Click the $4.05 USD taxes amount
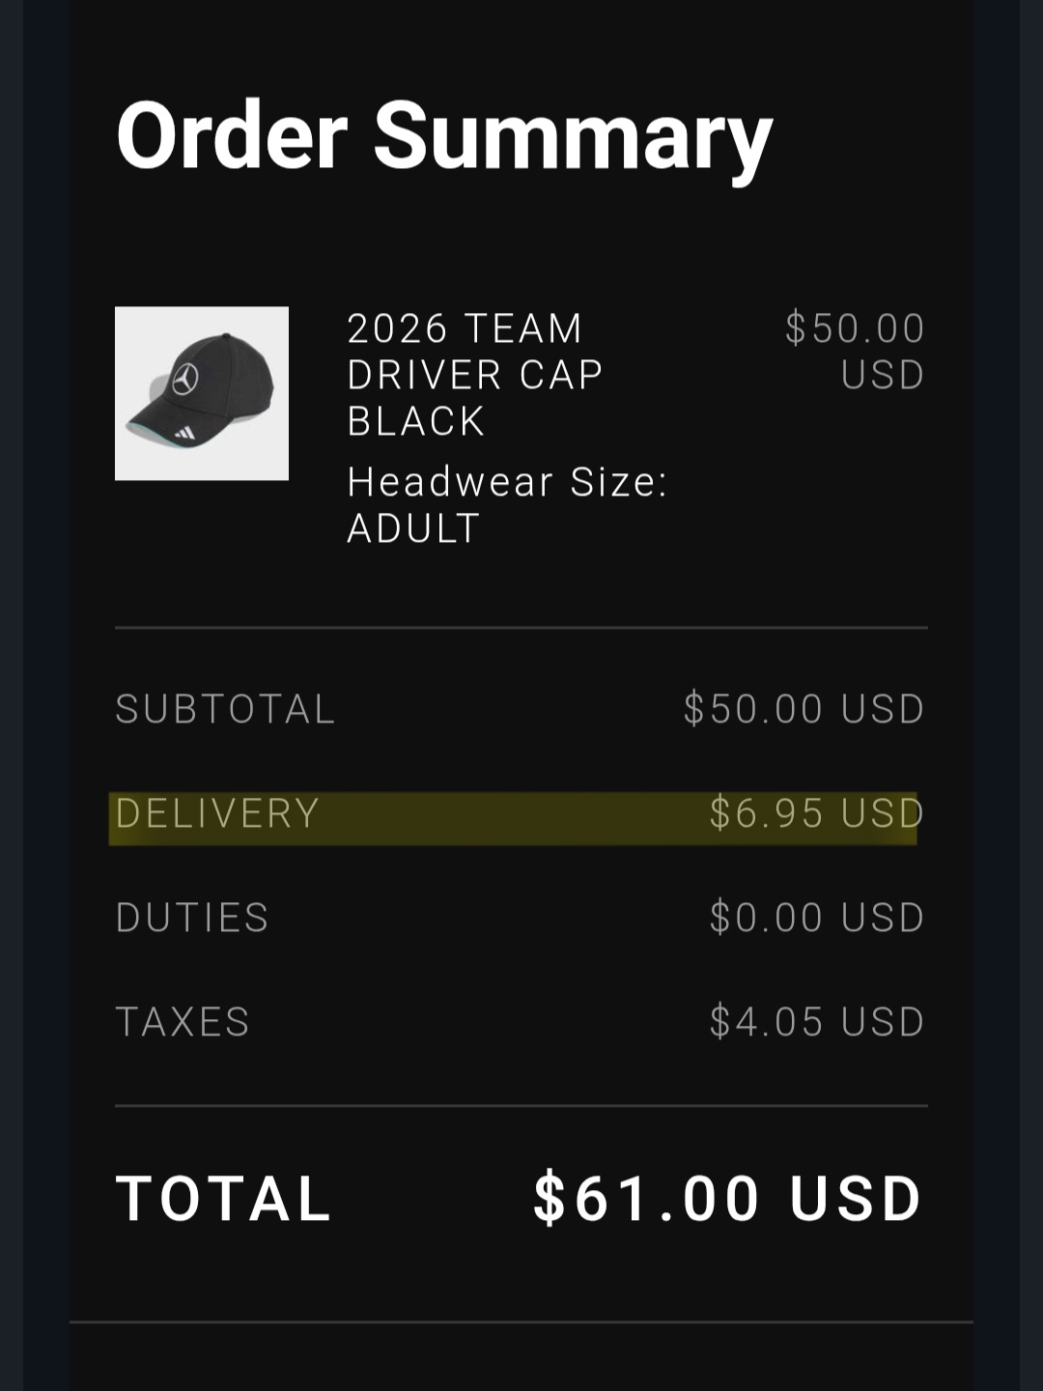This screenshot has width=1043, height=1391. coord(817,1022)
